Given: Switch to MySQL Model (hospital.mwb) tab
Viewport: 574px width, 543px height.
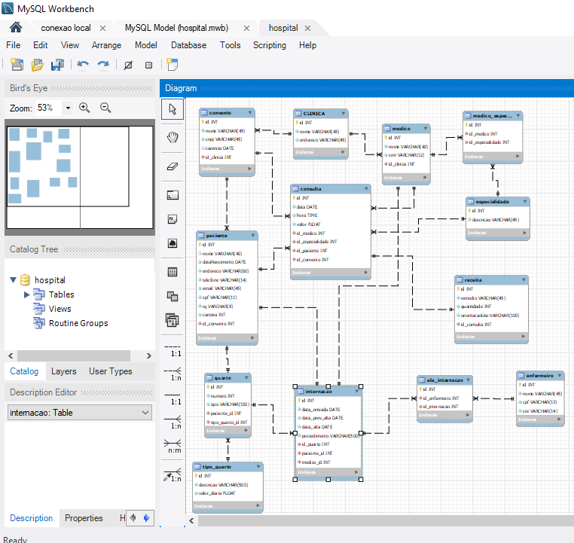Looking at the screenshot, I should click(176, 28).
